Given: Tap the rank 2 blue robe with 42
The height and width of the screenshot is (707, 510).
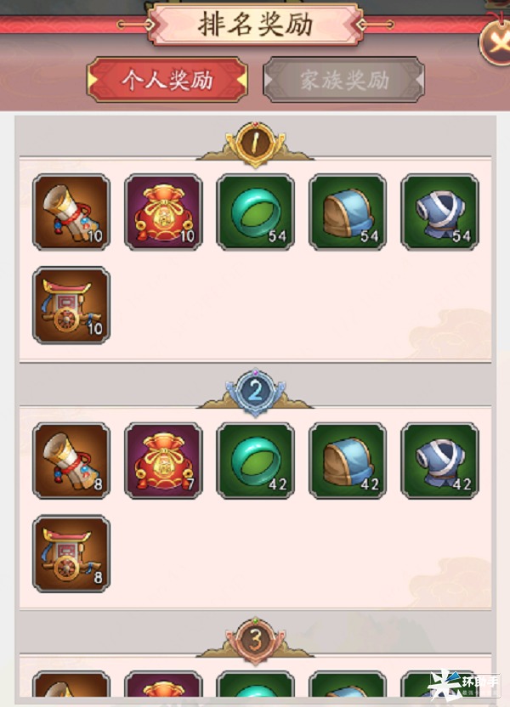Looking at the screenshot, I should 439,461.
